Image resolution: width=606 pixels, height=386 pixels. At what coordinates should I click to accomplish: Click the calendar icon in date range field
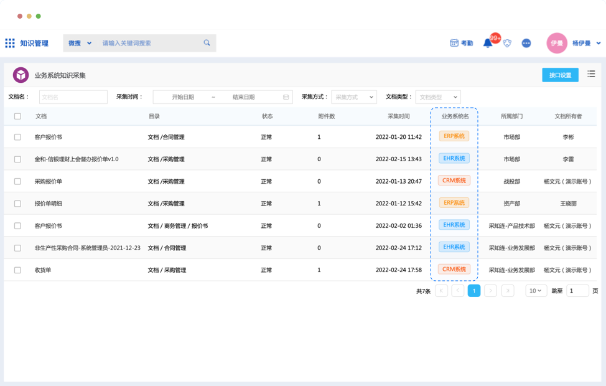click(x=286, y=97)
